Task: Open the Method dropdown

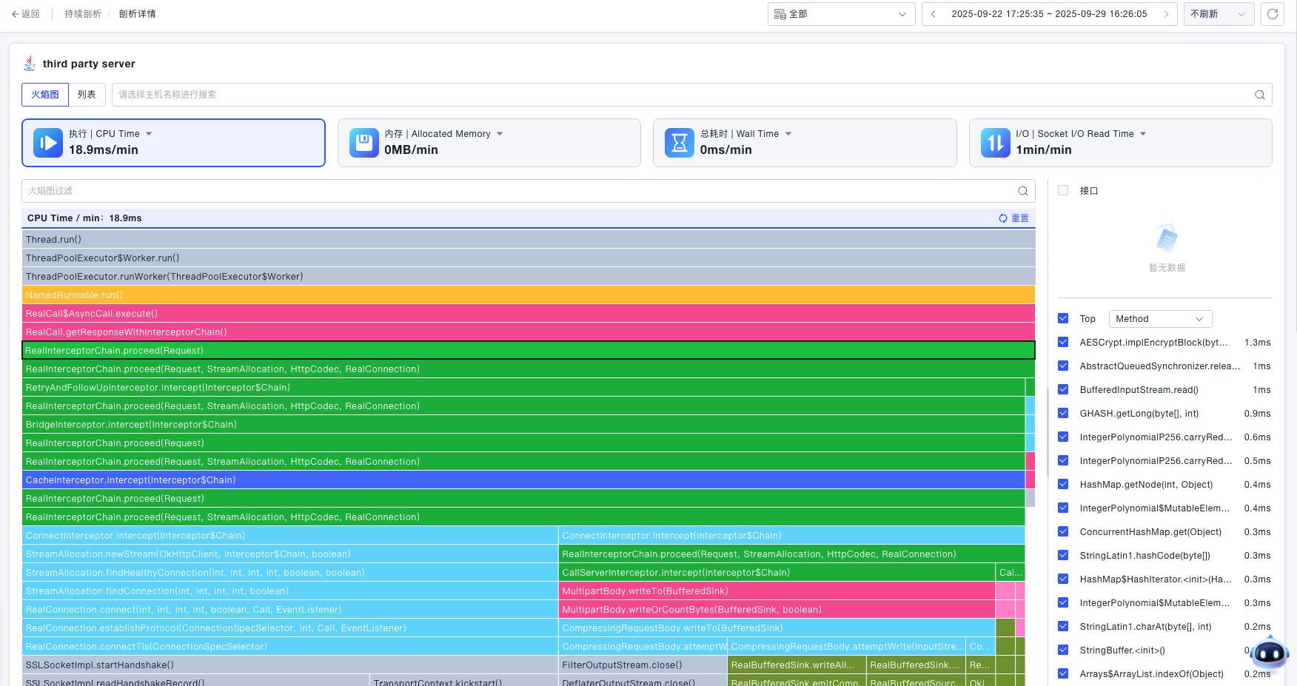Action: [x=1159, y=319]
